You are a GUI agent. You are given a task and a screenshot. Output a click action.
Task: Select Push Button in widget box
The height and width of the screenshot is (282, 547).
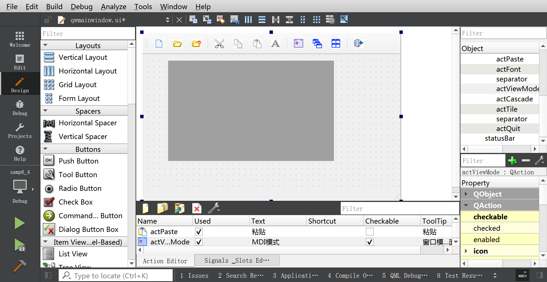pos(78,161)
